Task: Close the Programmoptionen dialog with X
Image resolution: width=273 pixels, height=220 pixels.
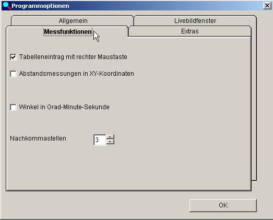Action: (x=267, y=6)
